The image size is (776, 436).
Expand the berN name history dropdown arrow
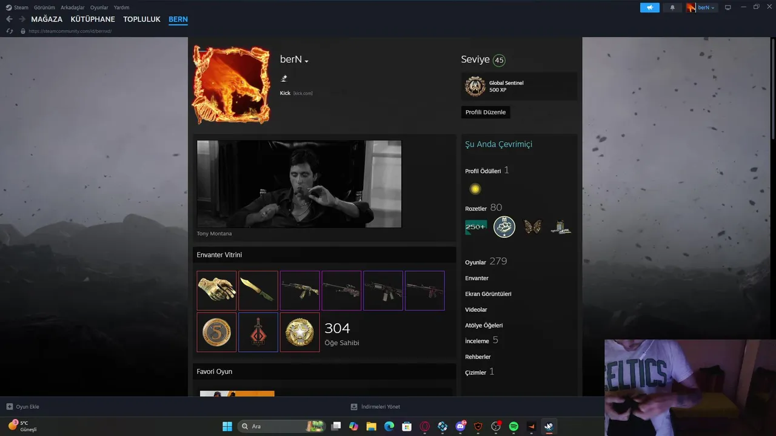coord(307,61)
